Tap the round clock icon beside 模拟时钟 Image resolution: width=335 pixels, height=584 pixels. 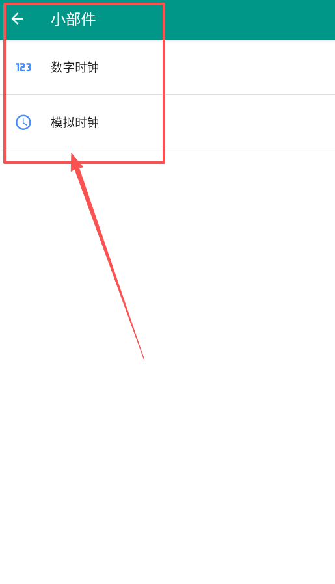coord(23,122)
